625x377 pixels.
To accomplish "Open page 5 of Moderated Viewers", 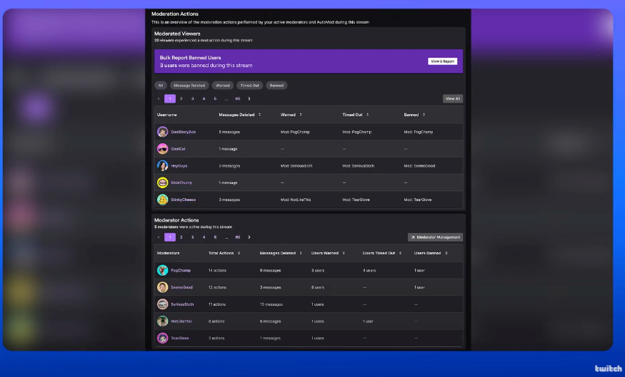I will coord(215,98).
